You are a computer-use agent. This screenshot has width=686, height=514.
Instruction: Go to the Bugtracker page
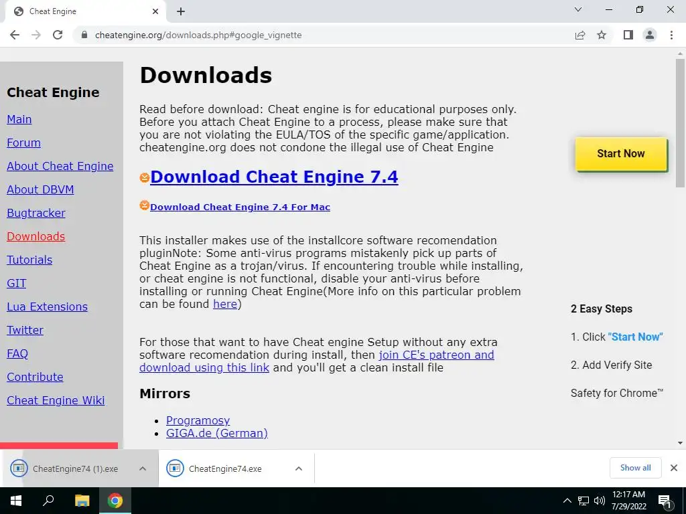coord(36,213)
